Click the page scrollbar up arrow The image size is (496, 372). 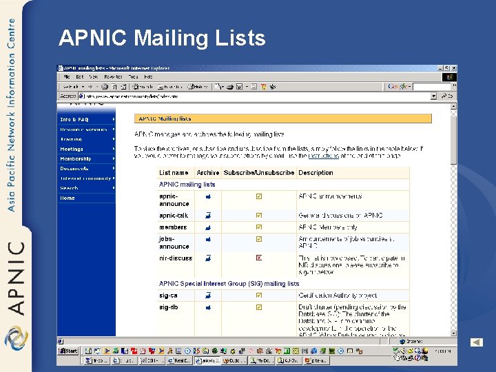(453, 106)
